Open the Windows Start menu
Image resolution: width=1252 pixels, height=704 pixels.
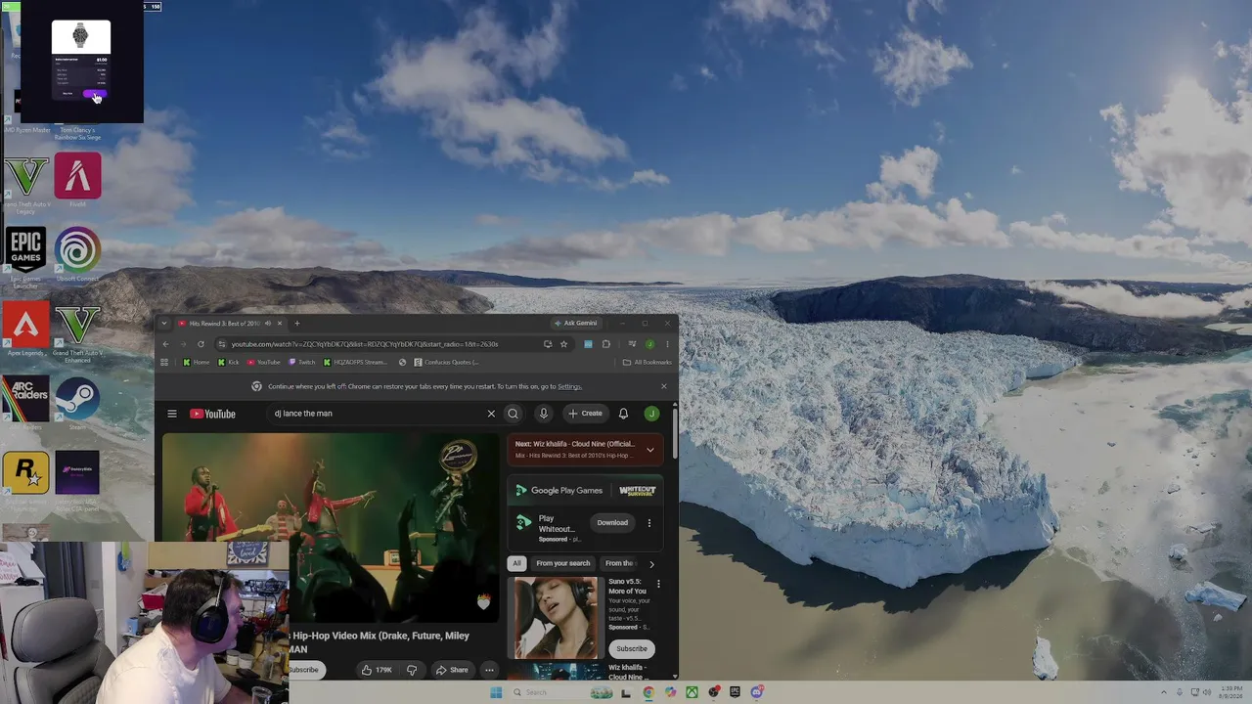coord(496,692)
